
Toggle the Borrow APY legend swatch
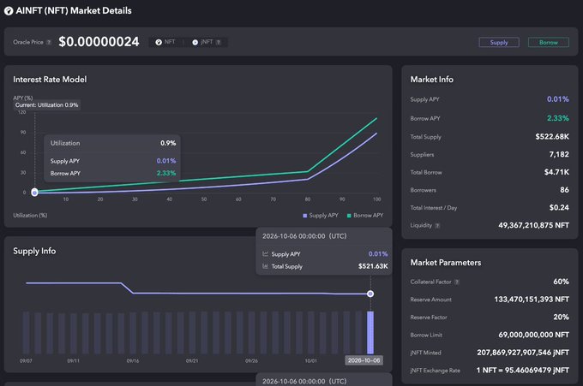point(349,216)
